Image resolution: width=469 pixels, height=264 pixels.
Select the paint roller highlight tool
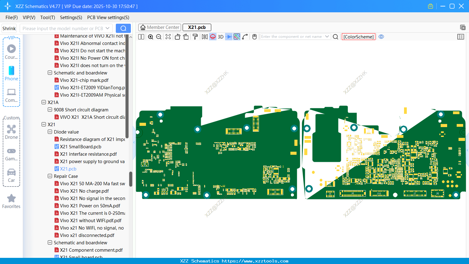click(x=195, y=37)
